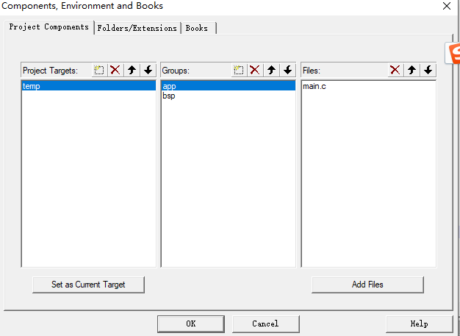
Task: Close the Components, Environment and Books dialog
Action: [447, 6]
